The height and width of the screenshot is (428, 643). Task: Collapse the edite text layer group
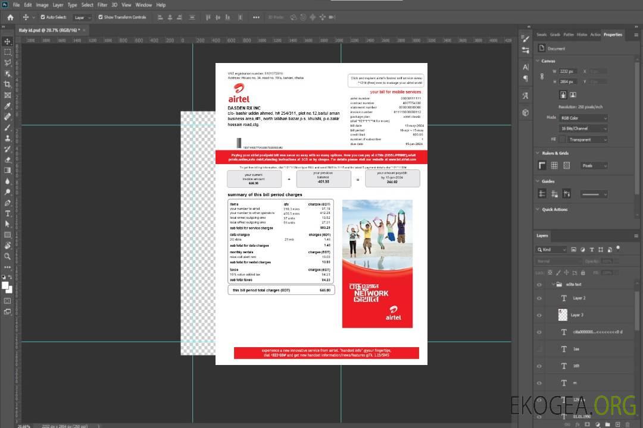click(553, 284)
